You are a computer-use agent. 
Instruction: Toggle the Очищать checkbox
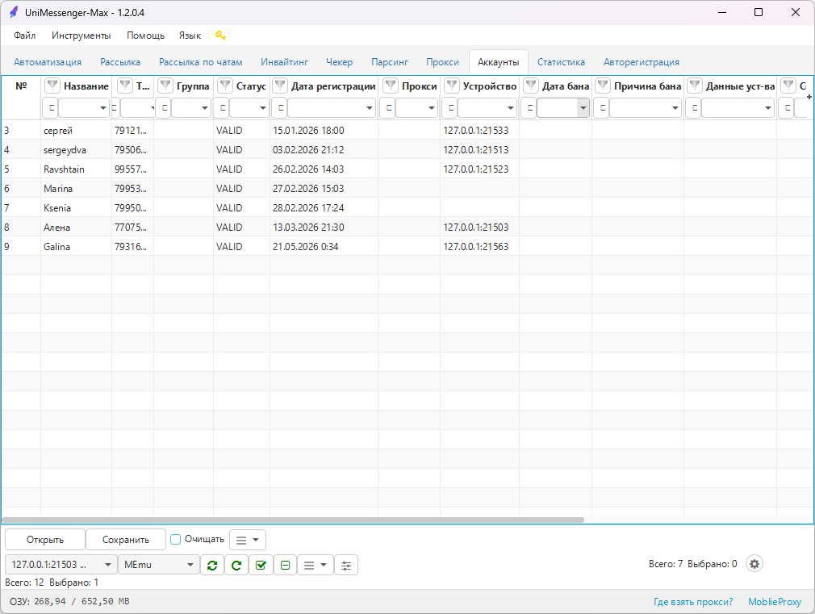click(x=176, y=539)
